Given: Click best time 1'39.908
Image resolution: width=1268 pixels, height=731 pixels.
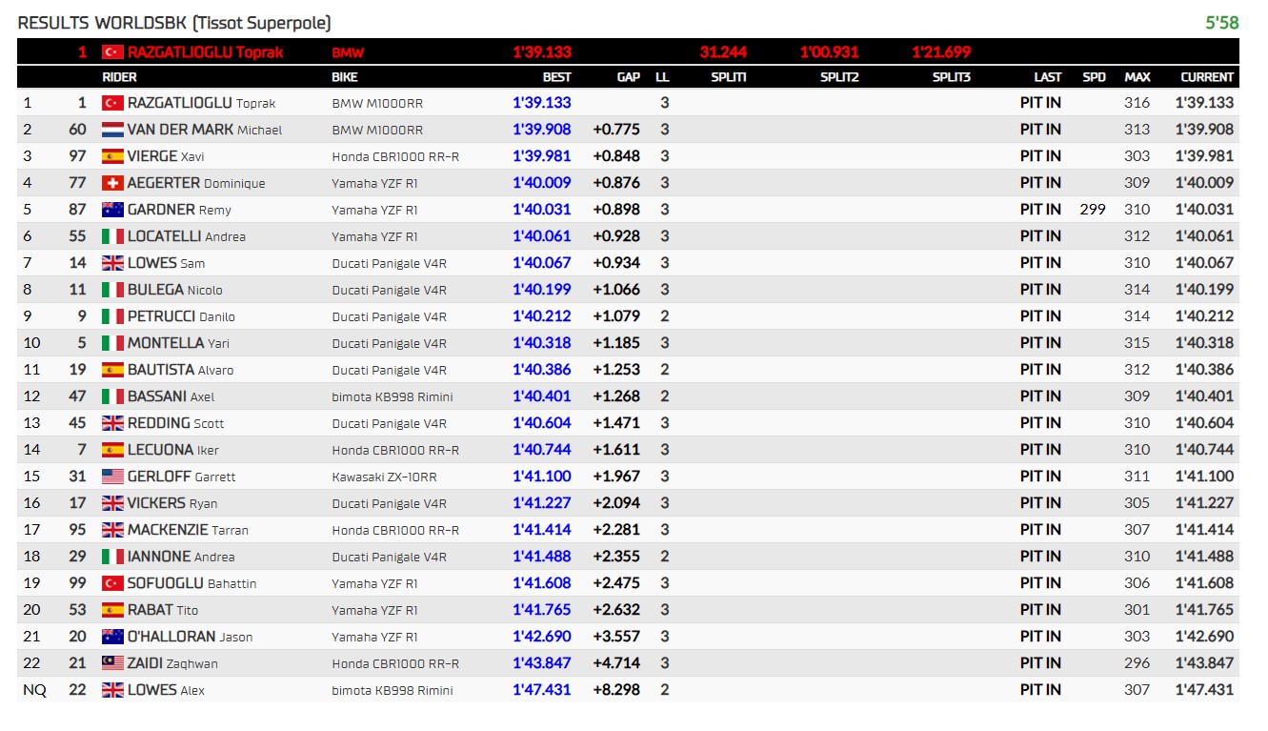Looking at the screenshot, I should tap(542, 130).
